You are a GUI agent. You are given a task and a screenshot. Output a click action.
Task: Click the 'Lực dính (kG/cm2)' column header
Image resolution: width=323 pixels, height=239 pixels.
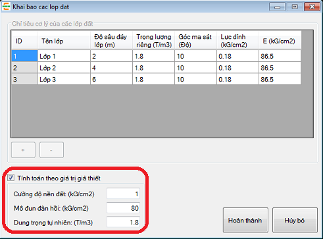point(237,40)
